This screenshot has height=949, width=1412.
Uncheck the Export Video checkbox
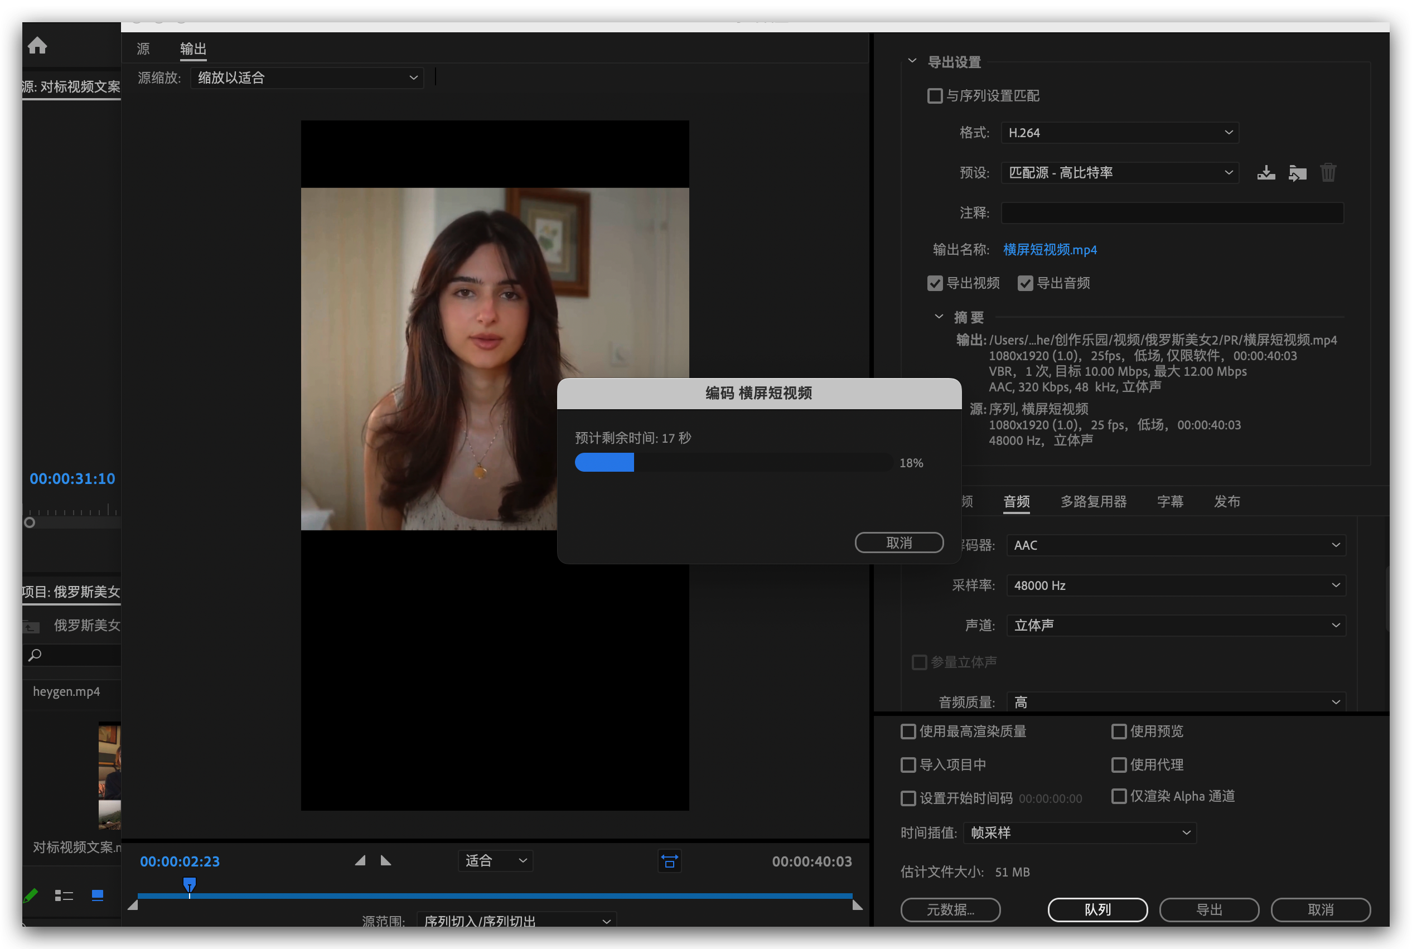click(935, 283)
